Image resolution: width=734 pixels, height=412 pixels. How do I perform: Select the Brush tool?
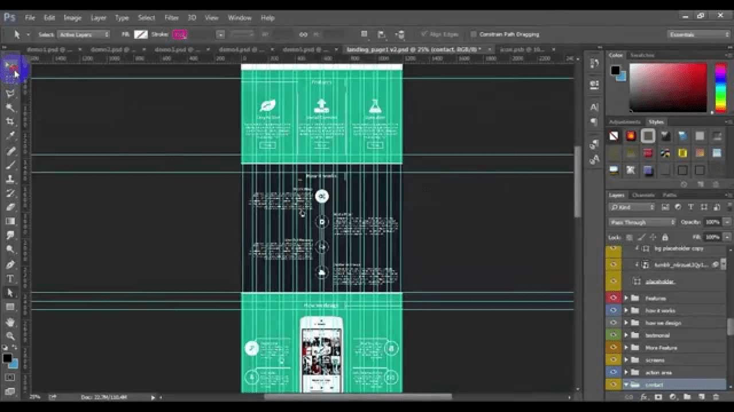(x=10, y=165)
